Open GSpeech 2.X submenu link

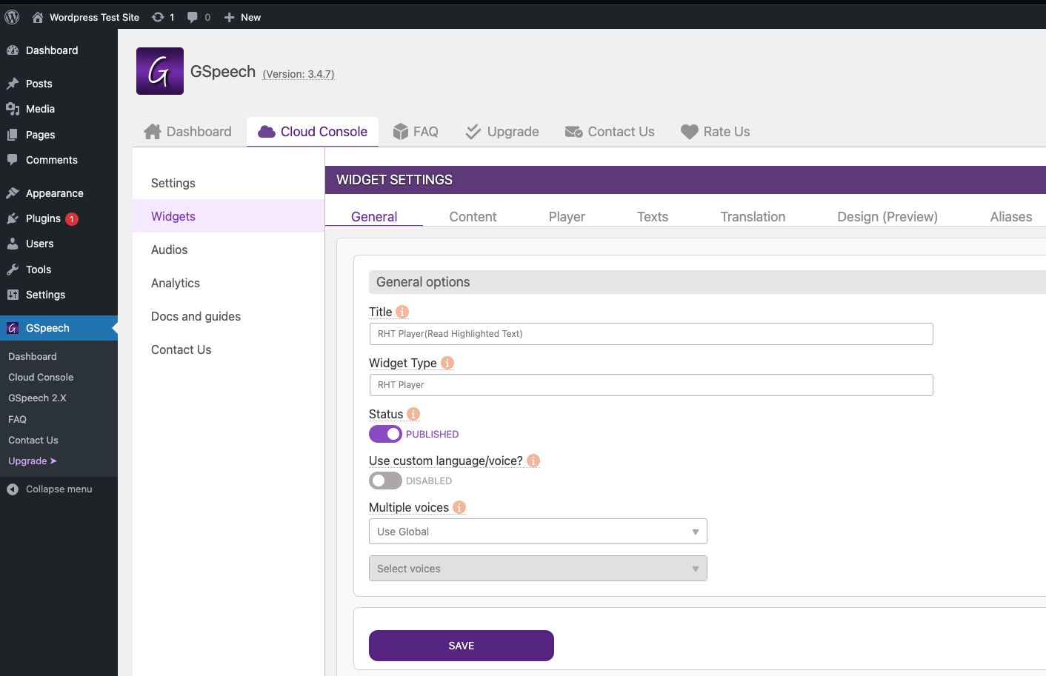37,398
